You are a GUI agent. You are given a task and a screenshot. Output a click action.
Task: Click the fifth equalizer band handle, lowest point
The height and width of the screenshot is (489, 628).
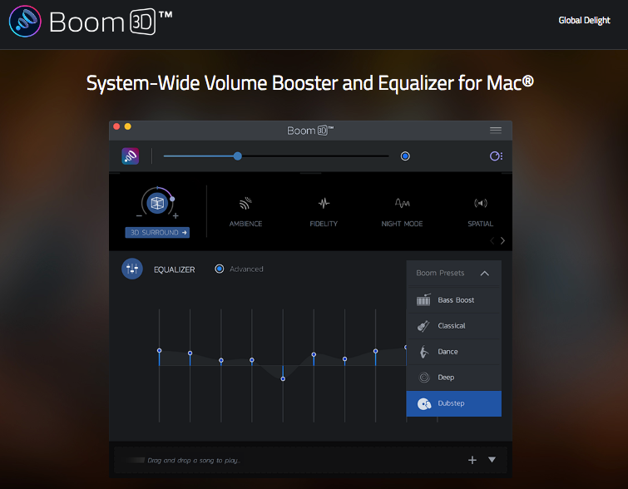pos(283,378)
